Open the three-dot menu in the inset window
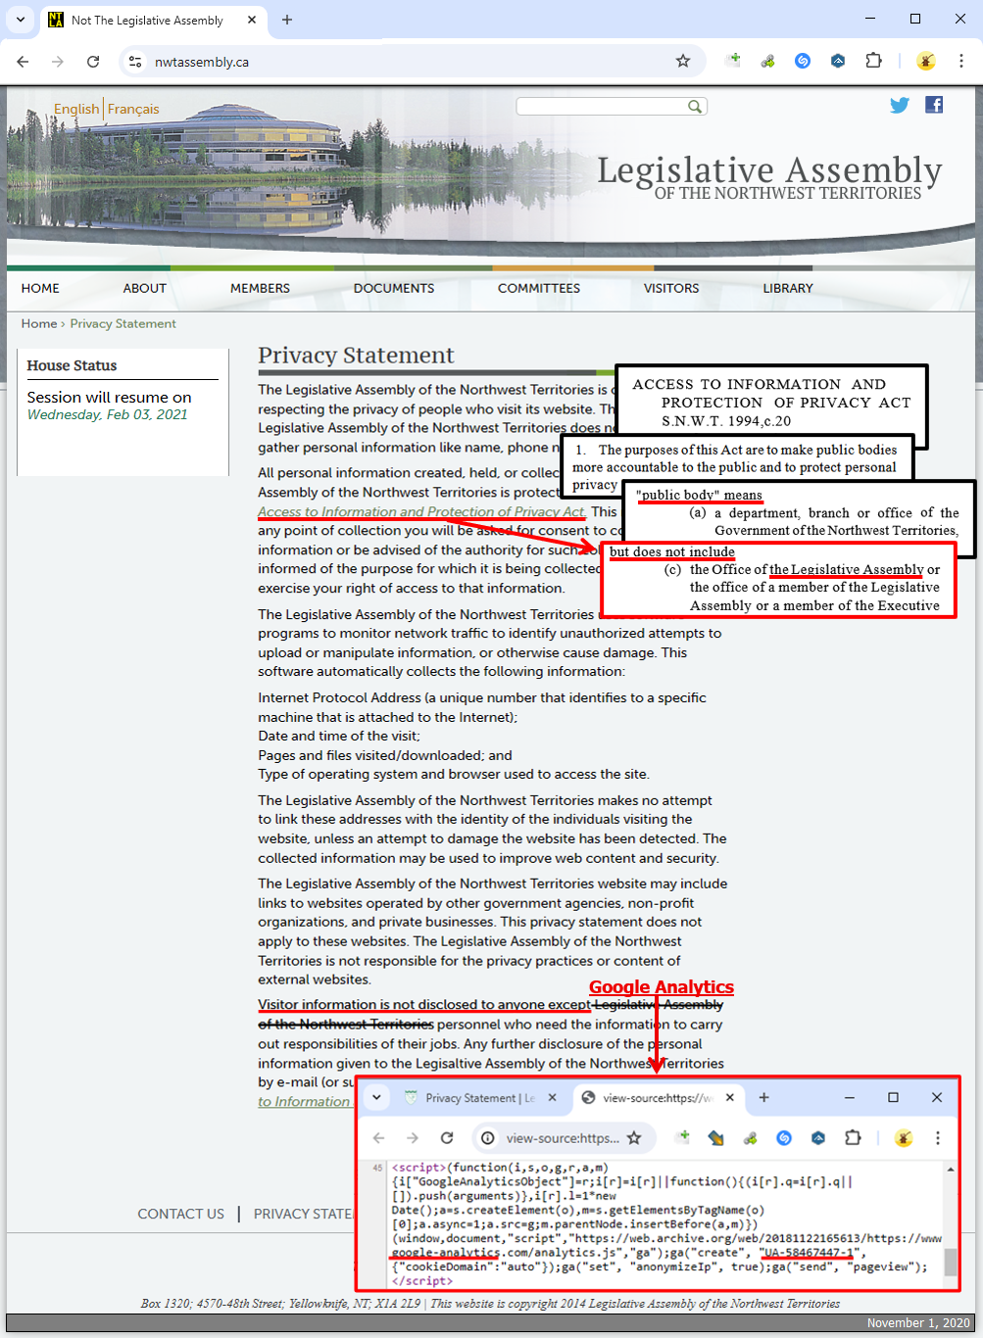Image resolution: width=983 pixels, height=1338 pixels. 938,1137
